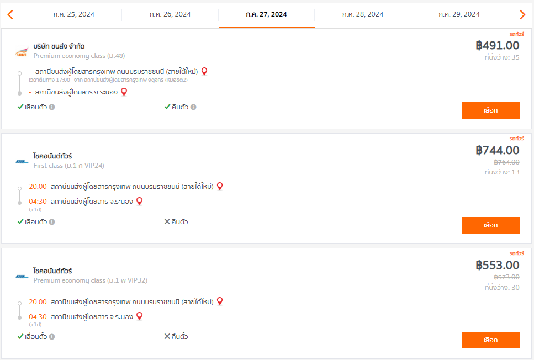Select the ฿744.00 First class VIP24 trip
This screenshot has width=534, height=360.
tap(491, 225)
